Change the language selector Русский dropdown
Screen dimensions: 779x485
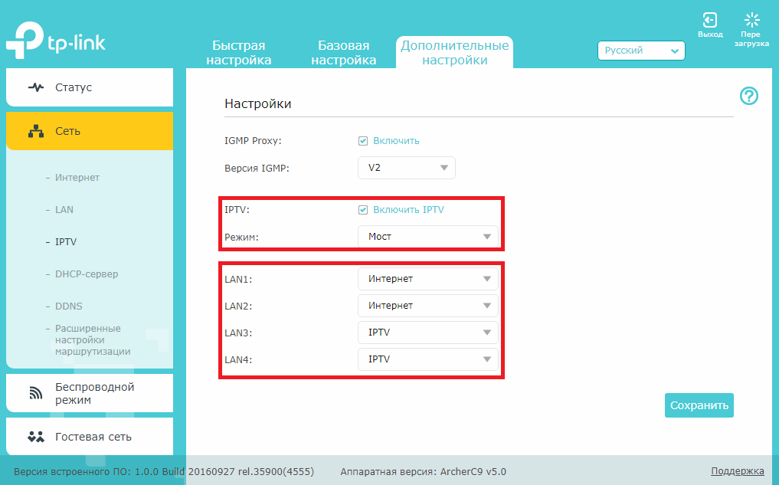640,51
